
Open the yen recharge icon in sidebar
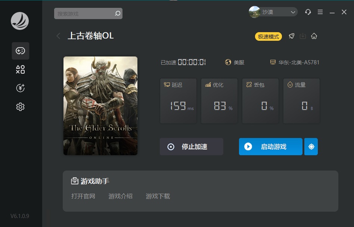pos(21,88)
